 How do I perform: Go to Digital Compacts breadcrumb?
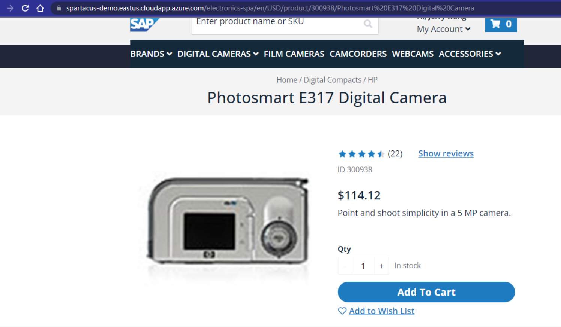[x=333, y=80]
